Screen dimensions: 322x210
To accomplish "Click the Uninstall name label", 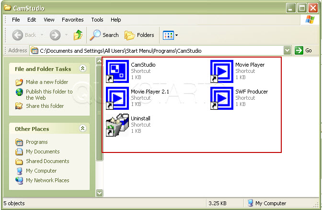I will point(141,118).
